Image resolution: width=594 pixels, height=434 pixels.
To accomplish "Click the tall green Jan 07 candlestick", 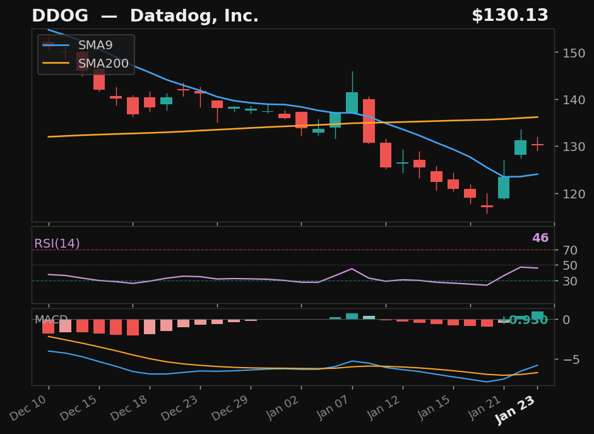I will [352, 102].
